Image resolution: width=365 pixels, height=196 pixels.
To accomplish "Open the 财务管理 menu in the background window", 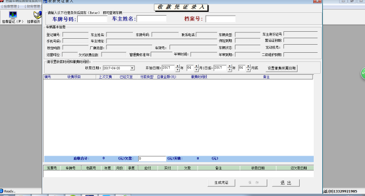I will pyautogui.click(x=32, y=6).
